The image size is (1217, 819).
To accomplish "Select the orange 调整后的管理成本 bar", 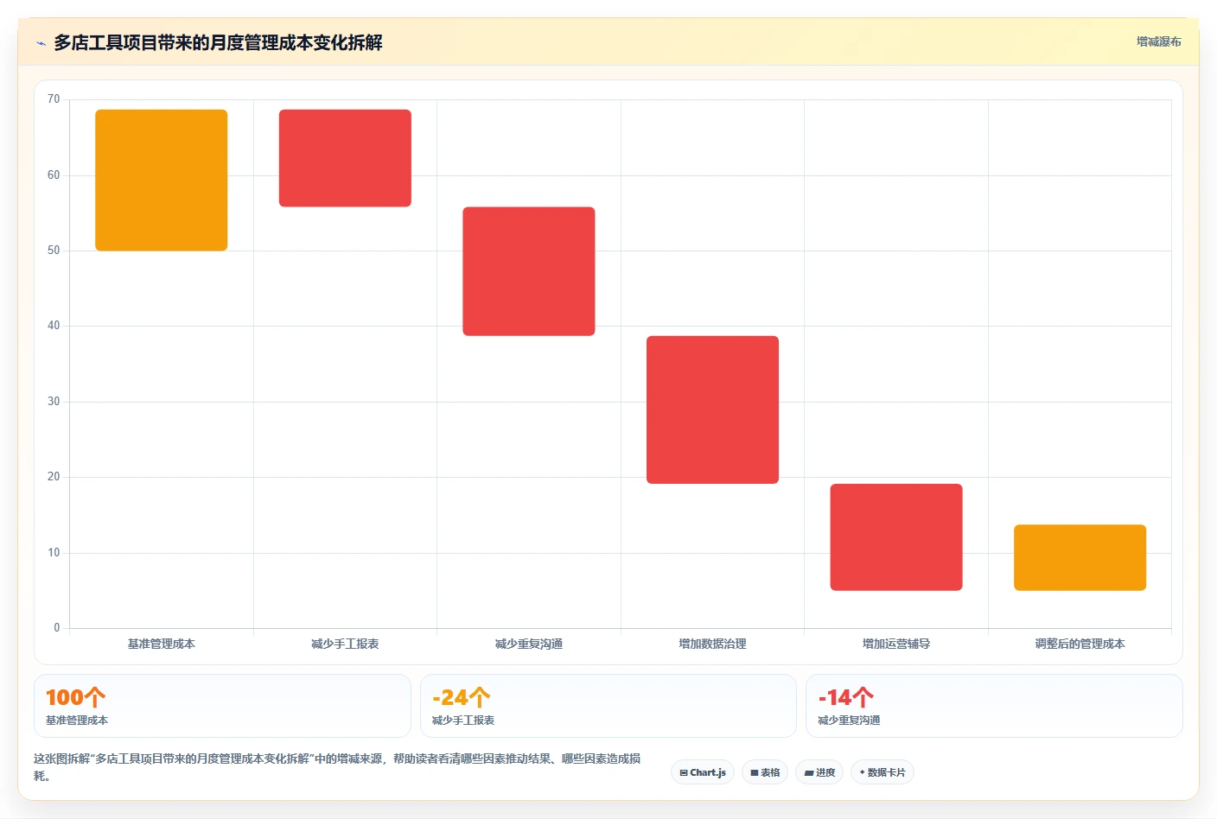I will (1080, 558).
